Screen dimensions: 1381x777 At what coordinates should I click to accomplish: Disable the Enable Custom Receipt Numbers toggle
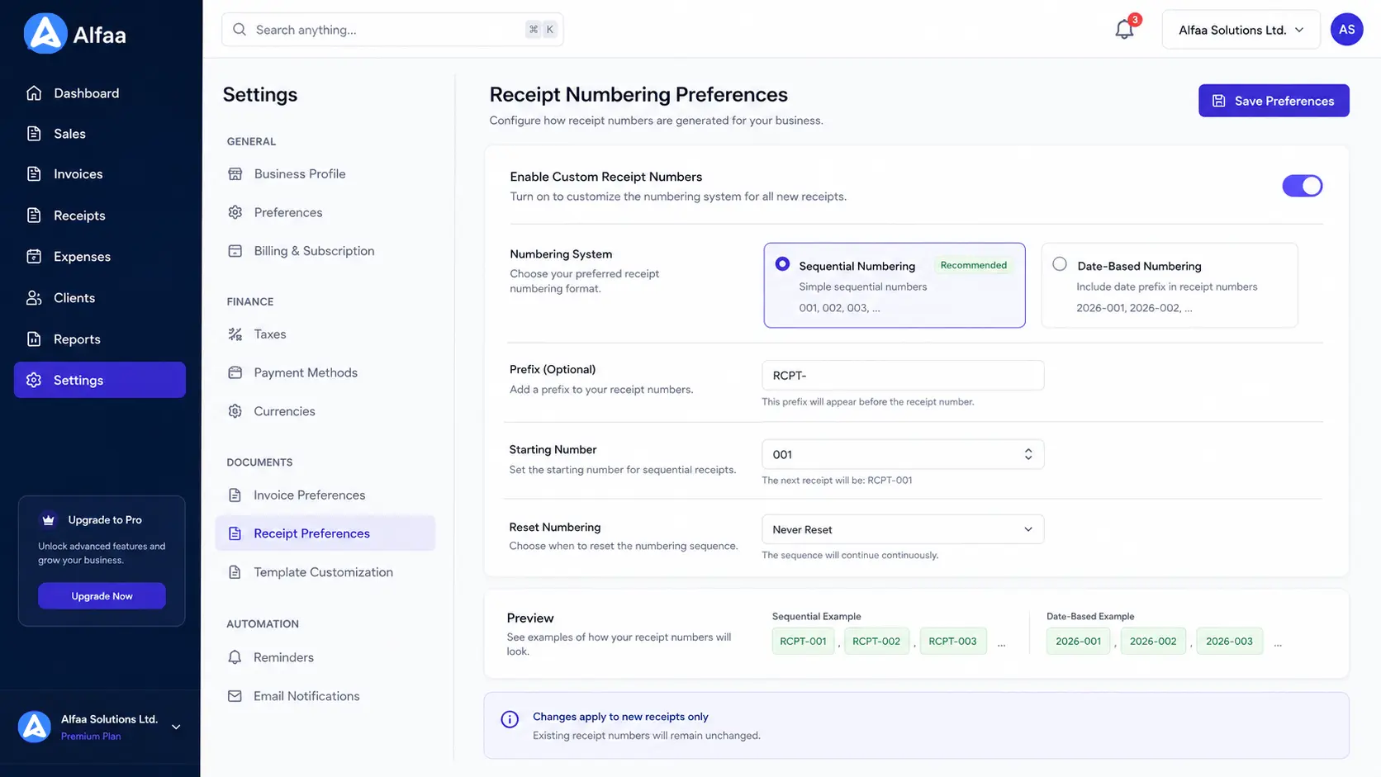[x=1302, y=186]
